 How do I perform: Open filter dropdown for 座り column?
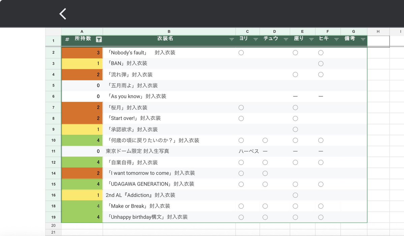click(311, 39)
